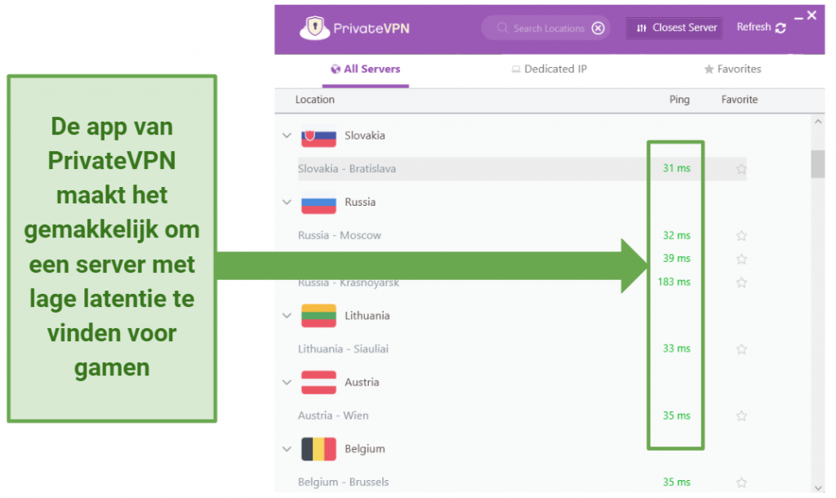Image resolution: width=836 pixels, height=498 pixels.
Task: Click the Lithuania flag icon
Action: click(318, 315)
